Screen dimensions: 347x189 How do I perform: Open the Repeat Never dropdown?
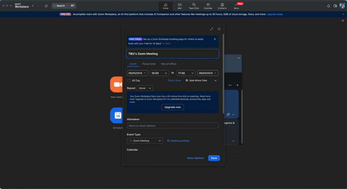point(145,88)
